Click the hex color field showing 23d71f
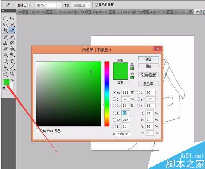205x169 pixels. pos(123,134)
